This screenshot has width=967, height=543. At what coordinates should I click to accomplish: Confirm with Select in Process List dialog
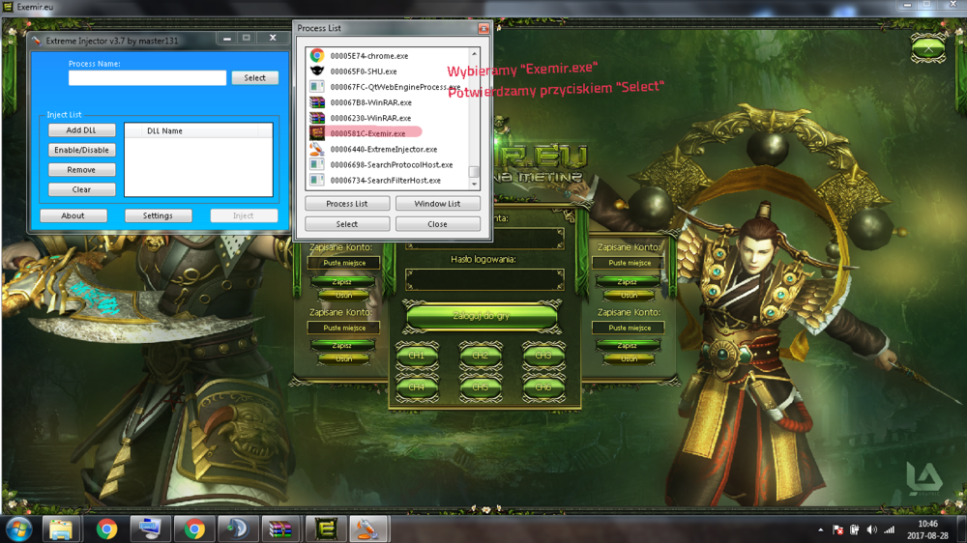pos(346,224)
